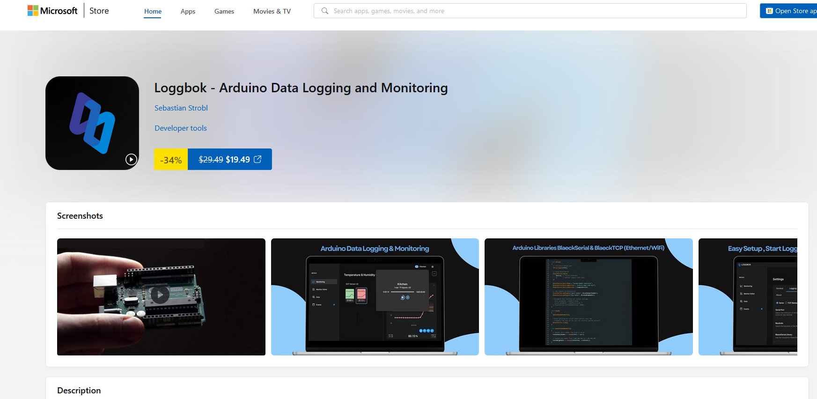Viewport: 817px width, 399px height.
Task: Open the Easy Setup screenshot thumbnail
Action: click(748, 297)
